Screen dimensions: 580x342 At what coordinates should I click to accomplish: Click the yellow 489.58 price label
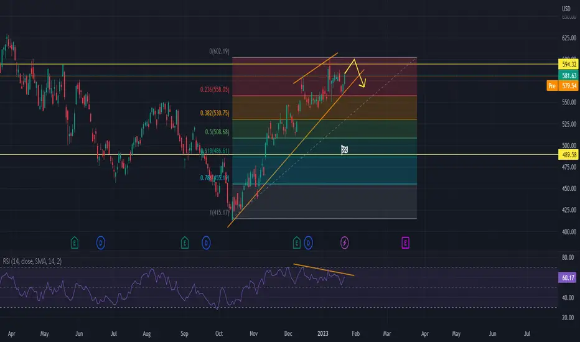pyautogui.click(x=569, y=155)
